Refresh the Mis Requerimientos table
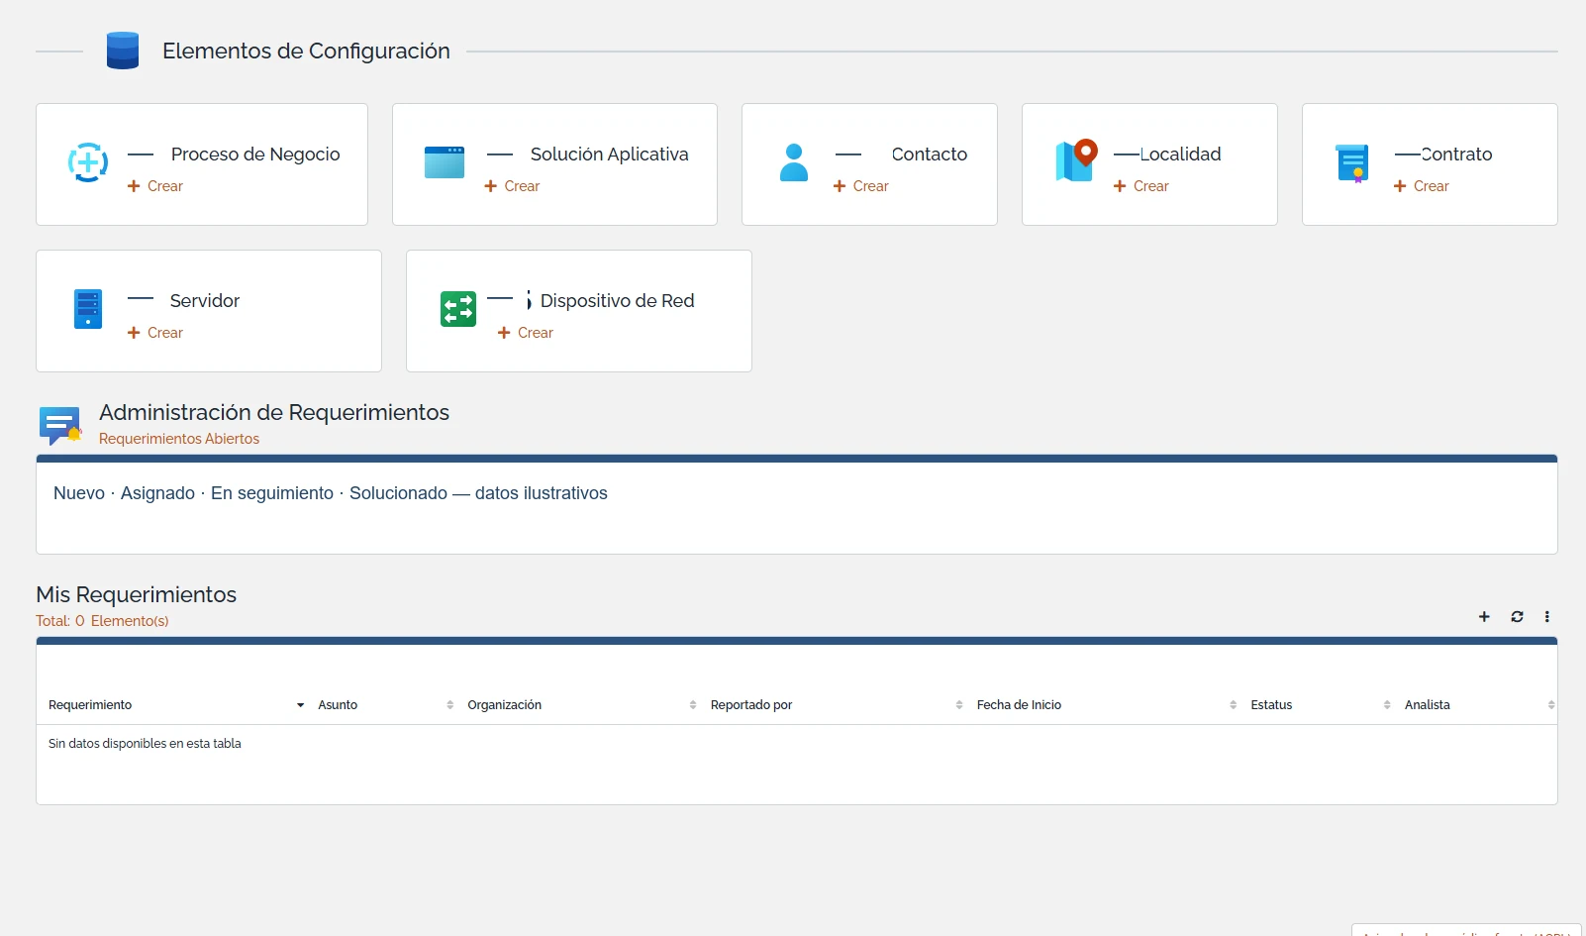The width and height of the screenshot is (1586, 936). [x=1517, y=617]
